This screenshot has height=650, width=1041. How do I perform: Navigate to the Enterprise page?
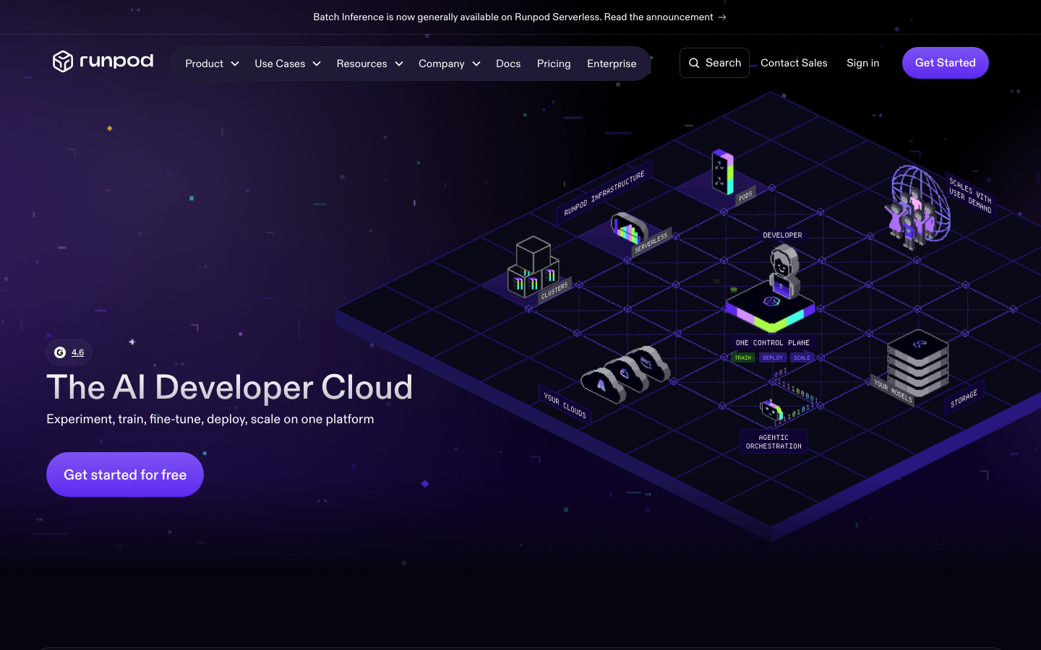point(612,64)
